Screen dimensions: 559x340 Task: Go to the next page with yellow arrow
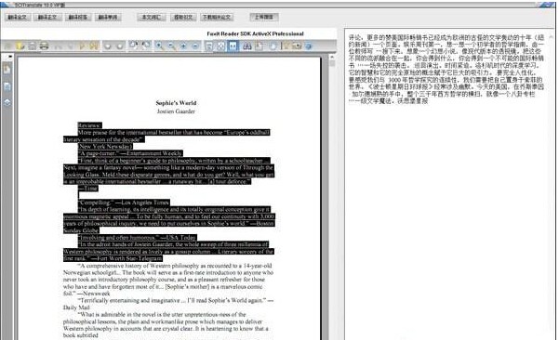tap(82, 46)
